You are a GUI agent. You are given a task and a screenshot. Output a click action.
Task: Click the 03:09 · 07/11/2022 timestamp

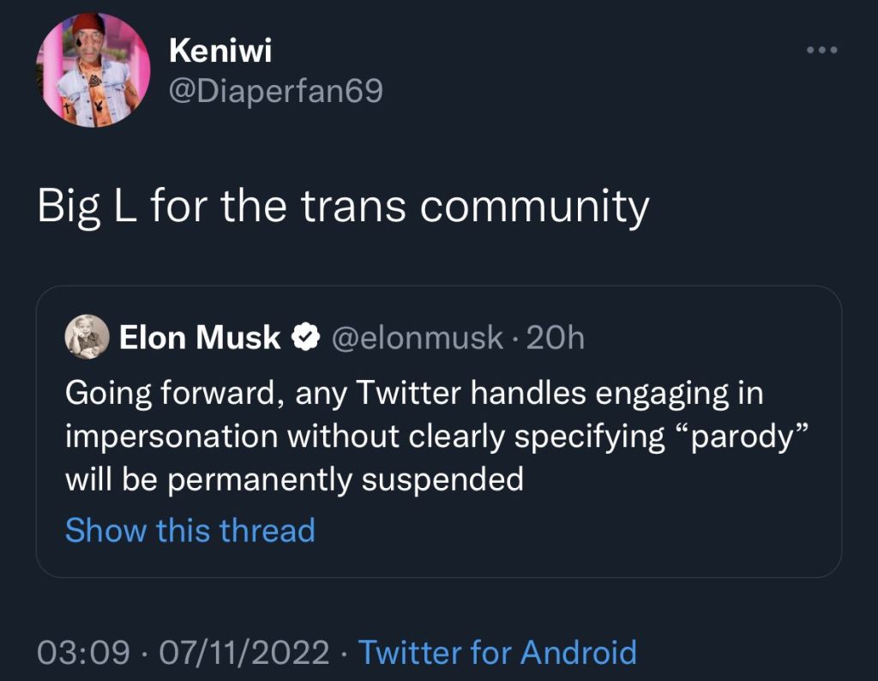tap(183, 653)
